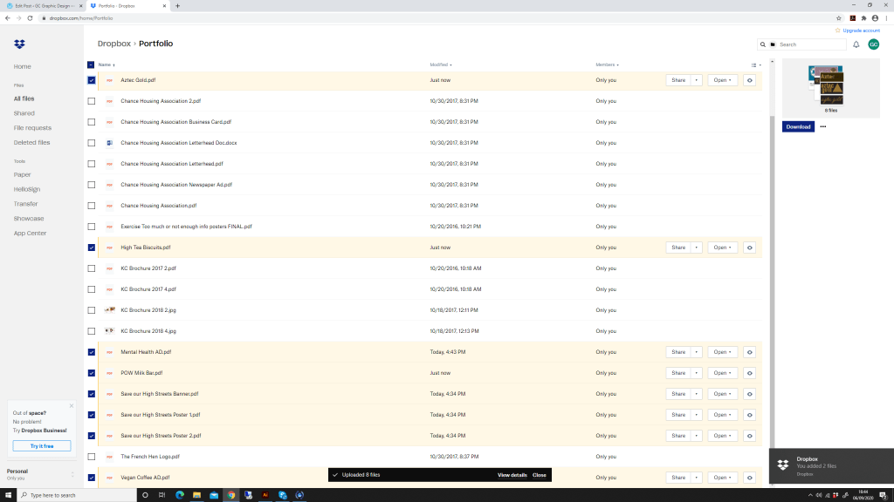Go to Shared in the sidebar
The height and width of the screenshot is (502, 894).
pos(24,113)
